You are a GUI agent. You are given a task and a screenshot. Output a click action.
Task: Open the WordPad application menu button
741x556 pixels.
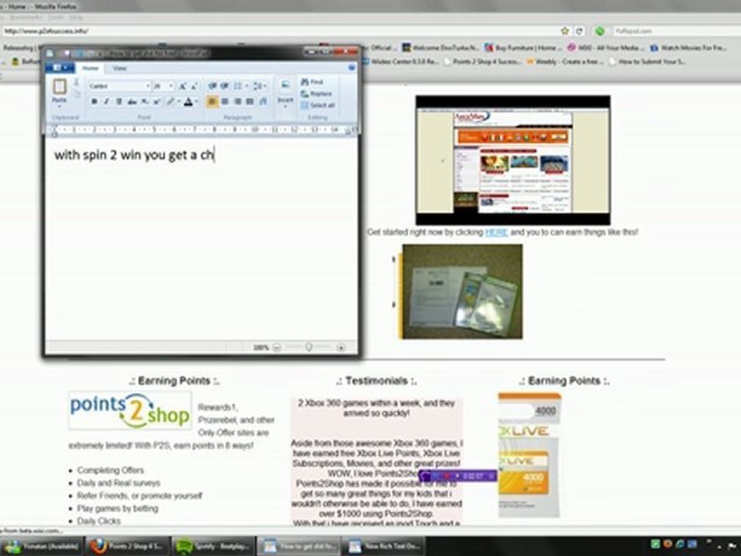point(59,68)
